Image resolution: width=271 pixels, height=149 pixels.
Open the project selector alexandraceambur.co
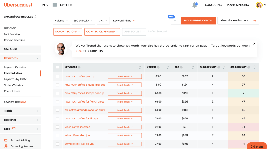[20, 17]
